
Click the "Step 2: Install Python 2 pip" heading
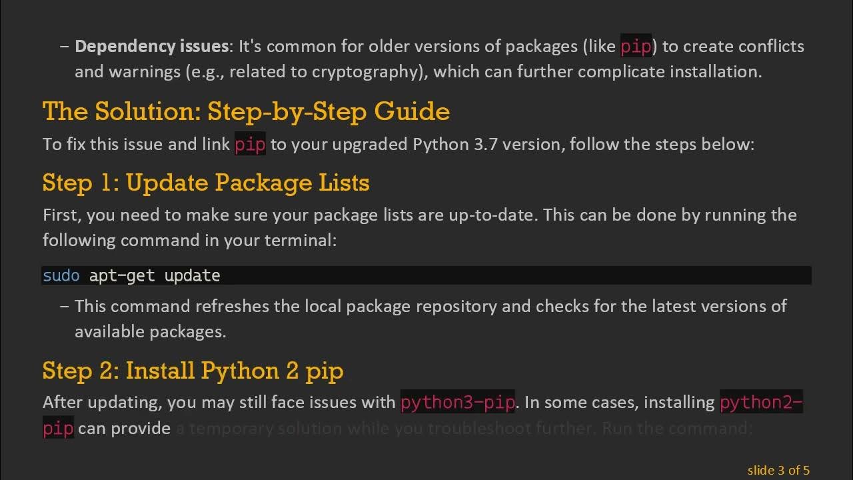point(193,371)
